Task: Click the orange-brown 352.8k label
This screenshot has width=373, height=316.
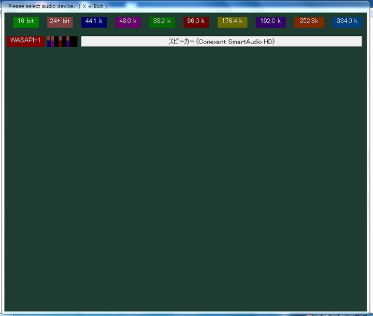Action: [x=309, y=22]
